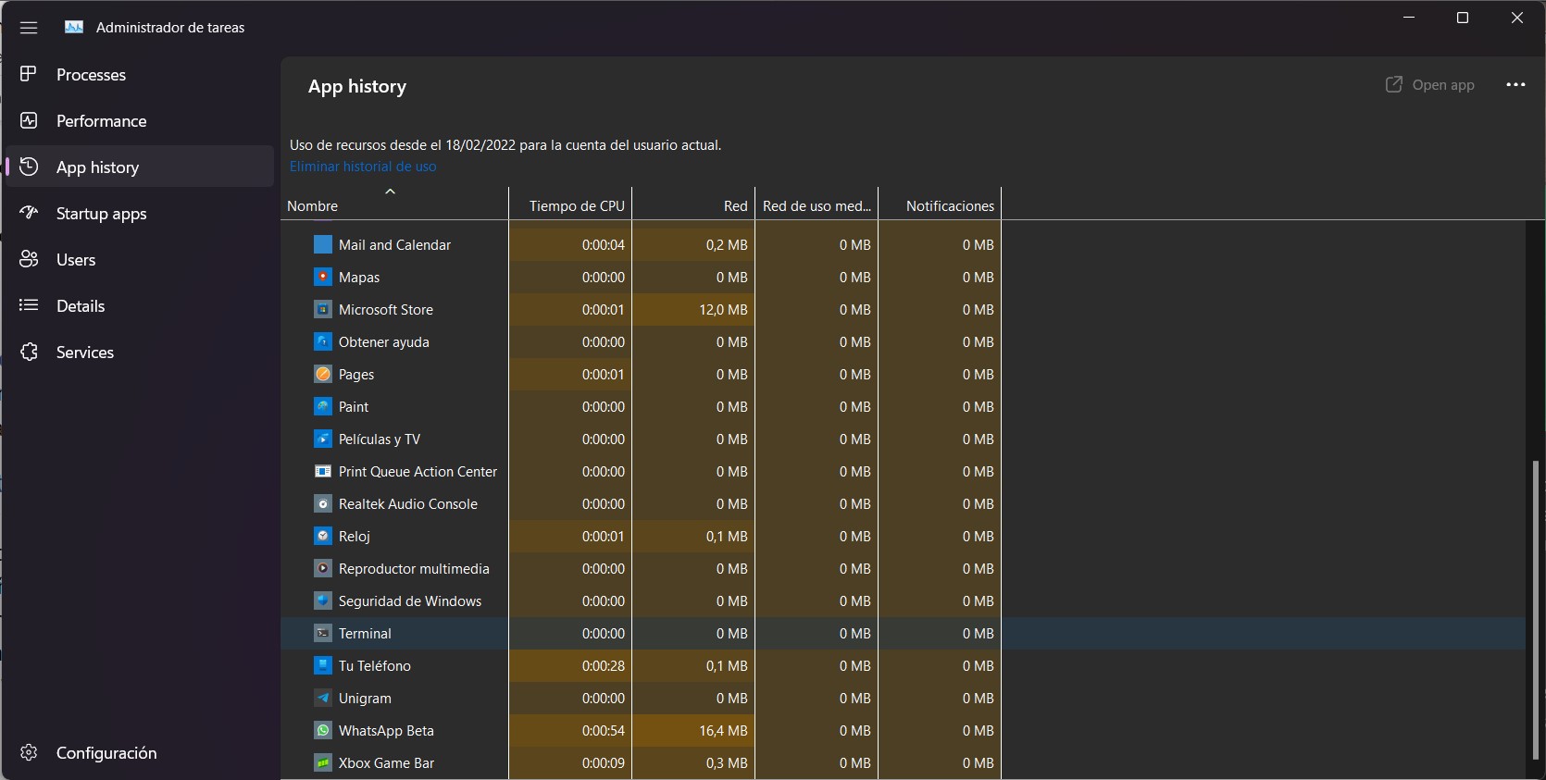Click Eliminar historial de uso link

coord(363,167)
